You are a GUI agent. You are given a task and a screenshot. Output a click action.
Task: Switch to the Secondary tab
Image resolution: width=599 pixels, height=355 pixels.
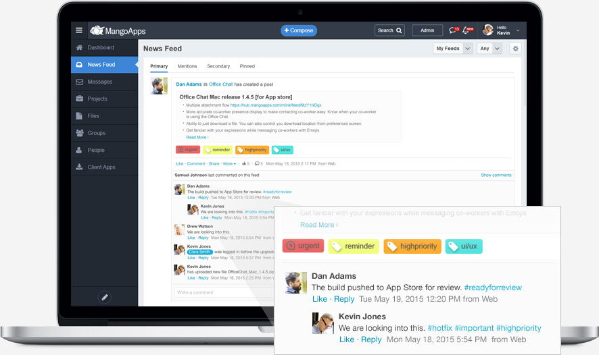click(218, 66)
